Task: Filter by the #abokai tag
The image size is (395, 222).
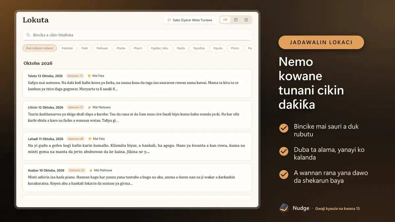Action: pos(67,48)
